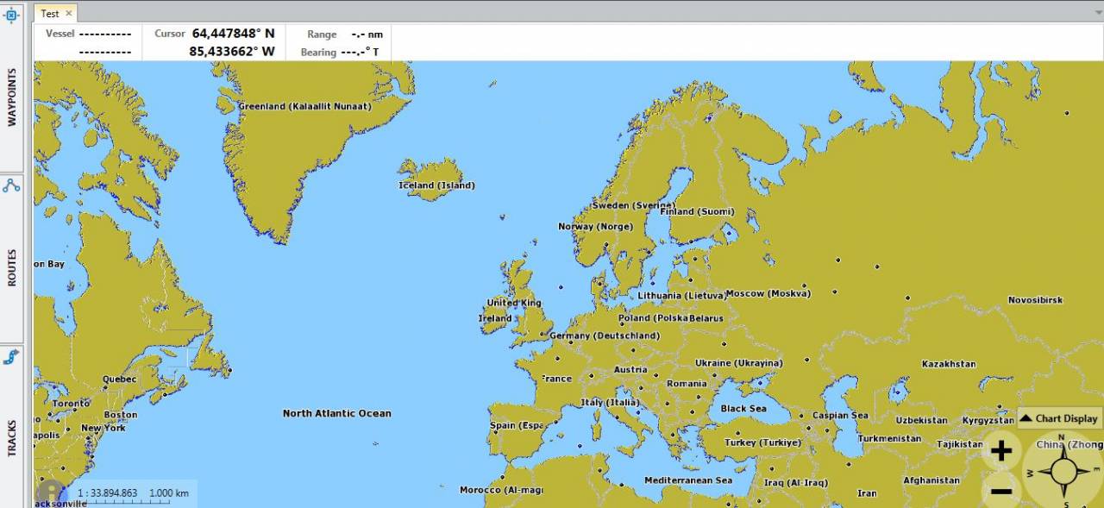Image resolution: width=1104 pixels, height=508 pixels.
Task: Click the 1.000 km scale bar
Action: (x=168, y=493)
